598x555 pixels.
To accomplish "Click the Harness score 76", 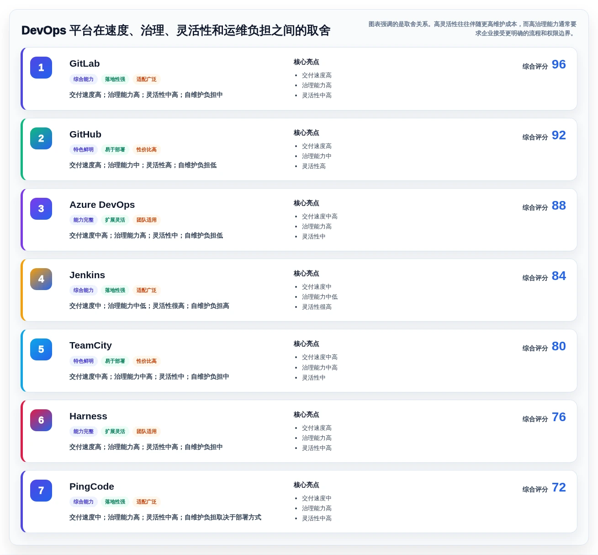I will click(x=559, y=417).
